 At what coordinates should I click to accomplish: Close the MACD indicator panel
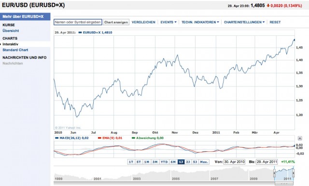[x=300, y=138]
